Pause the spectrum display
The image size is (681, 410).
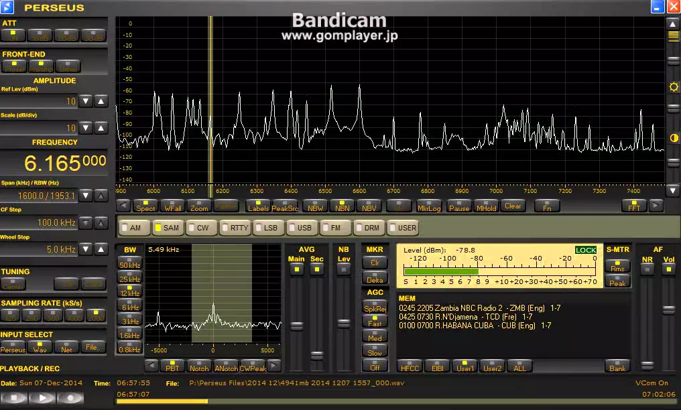tap(459, 206)
